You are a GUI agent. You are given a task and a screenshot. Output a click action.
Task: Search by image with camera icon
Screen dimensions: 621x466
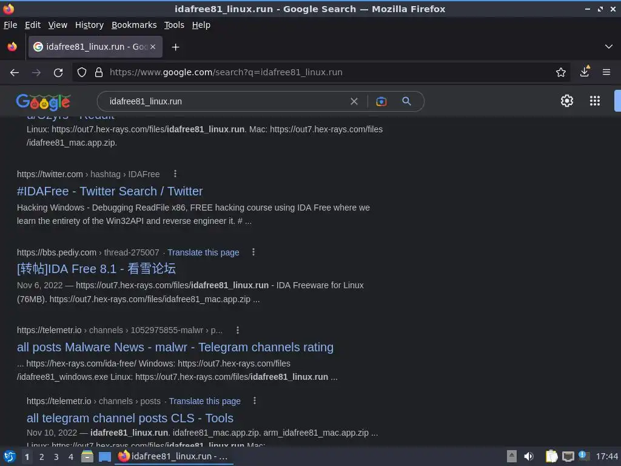point(381,101)
